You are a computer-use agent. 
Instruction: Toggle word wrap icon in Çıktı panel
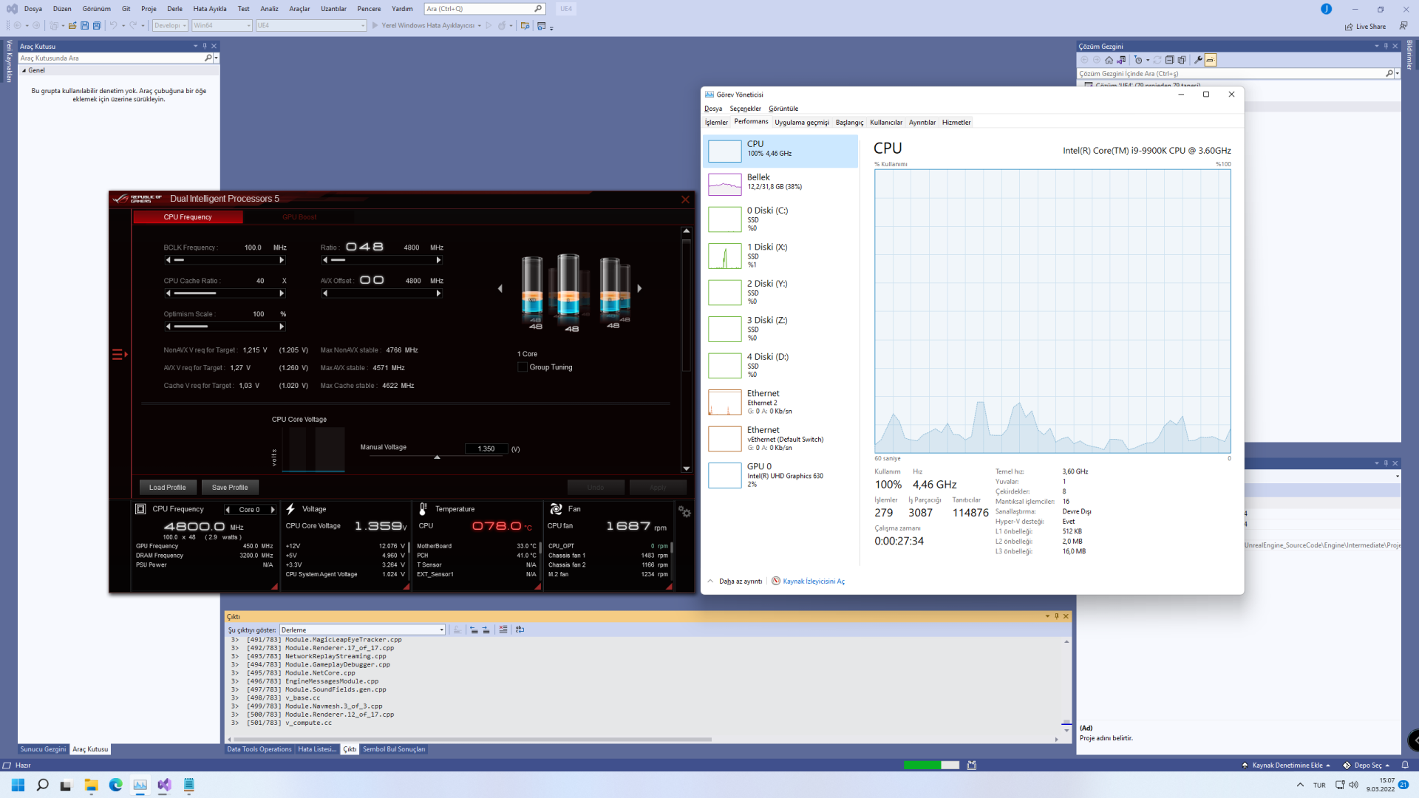520,630
